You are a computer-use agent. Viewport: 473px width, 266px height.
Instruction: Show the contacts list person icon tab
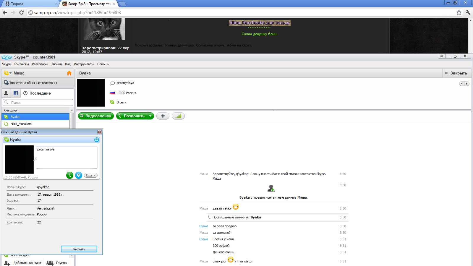6,93
